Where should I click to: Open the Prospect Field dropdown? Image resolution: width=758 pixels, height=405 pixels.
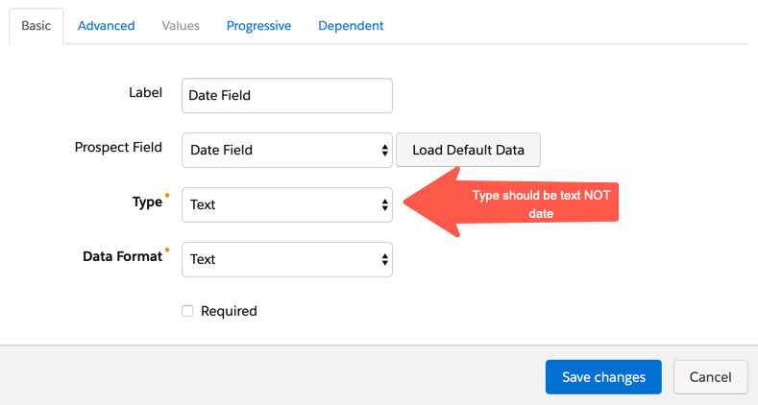(279, 151)
